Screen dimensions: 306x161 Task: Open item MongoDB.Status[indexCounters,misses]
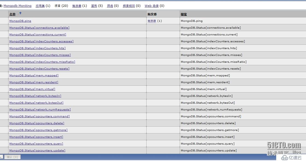(40, 55)
